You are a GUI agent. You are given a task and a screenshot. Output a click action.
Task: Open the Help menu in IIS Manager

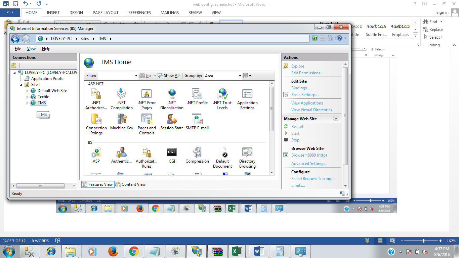[x=46, y=49]
